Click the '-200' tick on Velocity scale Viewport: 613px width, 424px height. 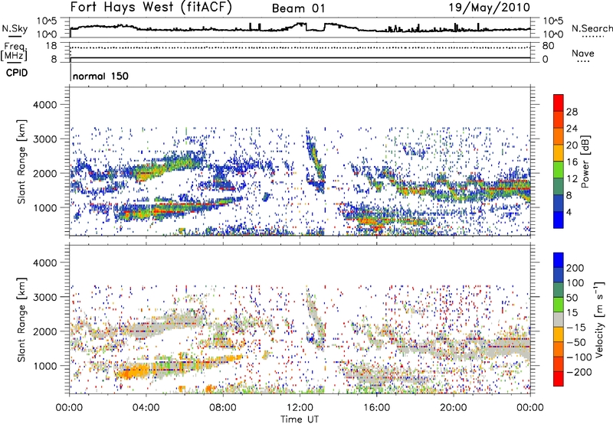(581, 372)
